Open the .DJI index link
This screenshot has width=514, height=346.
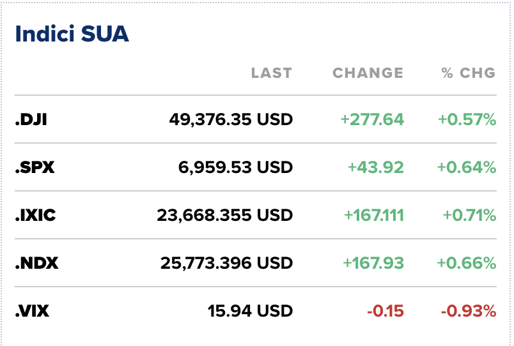point(32,119)
